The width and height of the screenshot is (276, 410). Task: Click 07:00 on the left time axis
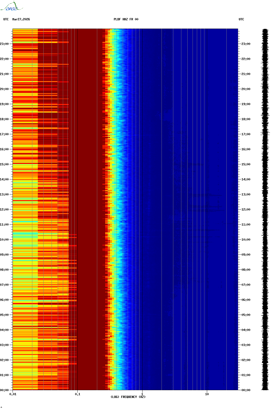point(4,285)
